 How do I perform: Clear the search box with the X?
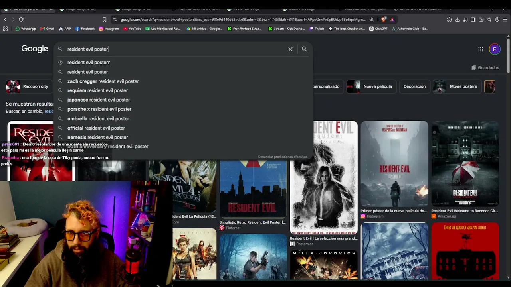(290, 49)
